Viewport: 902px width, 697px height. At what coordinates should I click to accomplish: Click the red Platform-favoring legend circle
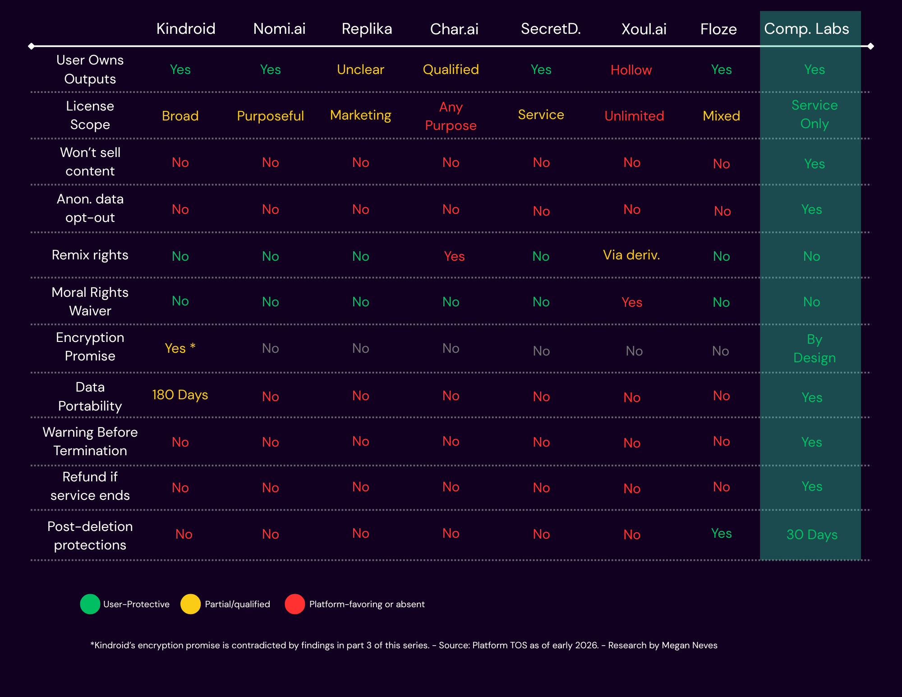click(x=295, y=604)
